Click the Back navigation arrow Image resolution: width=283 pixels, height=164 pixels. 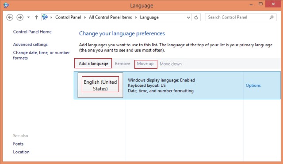[x=10, y=18]
